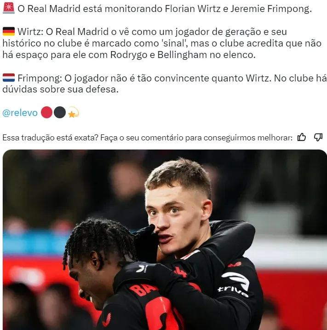
Task: Click the line 'dúvidas sobre sua defesa'
Action: (60, 89)
